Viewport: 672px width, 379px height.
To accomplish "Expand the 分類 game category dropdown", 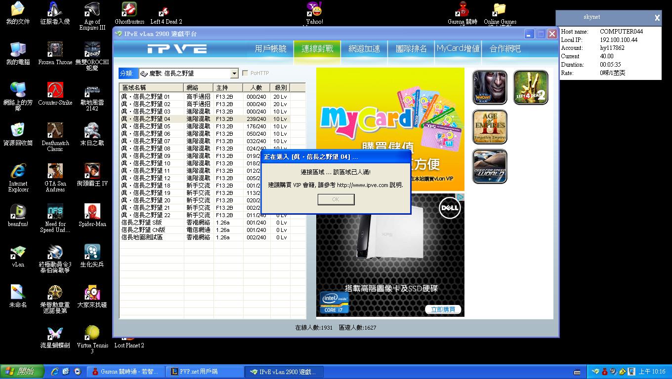I will [234, 74].
